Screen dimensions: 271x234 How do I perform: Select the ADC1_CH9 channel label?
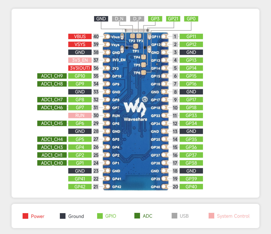coord(52,76)
